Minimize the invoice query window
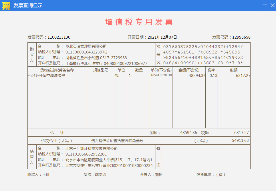The width and height of the screenshot is (276, 191). pyautogui.click(x=265, y=5)
